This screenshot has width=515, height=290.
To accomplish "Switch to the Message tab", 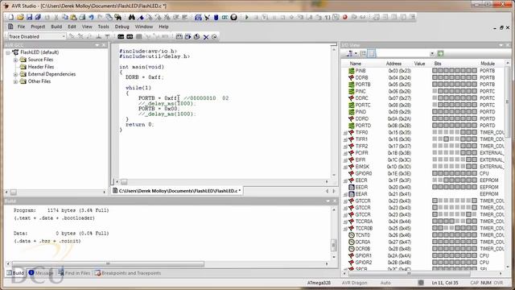I will (40, 273).
